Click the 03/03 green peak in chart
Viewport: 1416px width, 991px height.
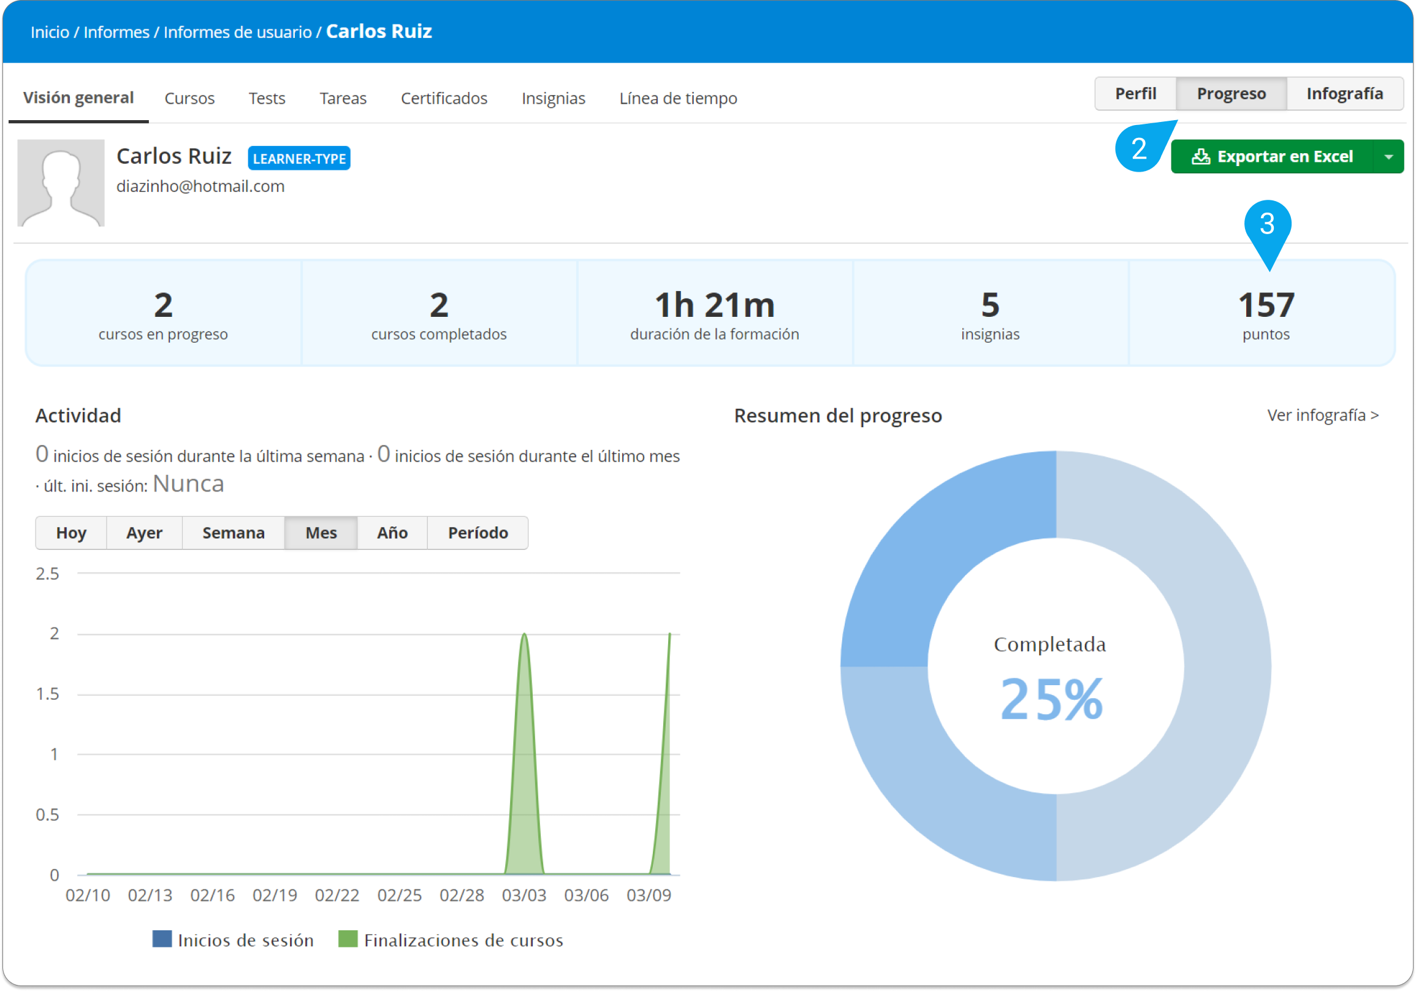click(524, 753)
